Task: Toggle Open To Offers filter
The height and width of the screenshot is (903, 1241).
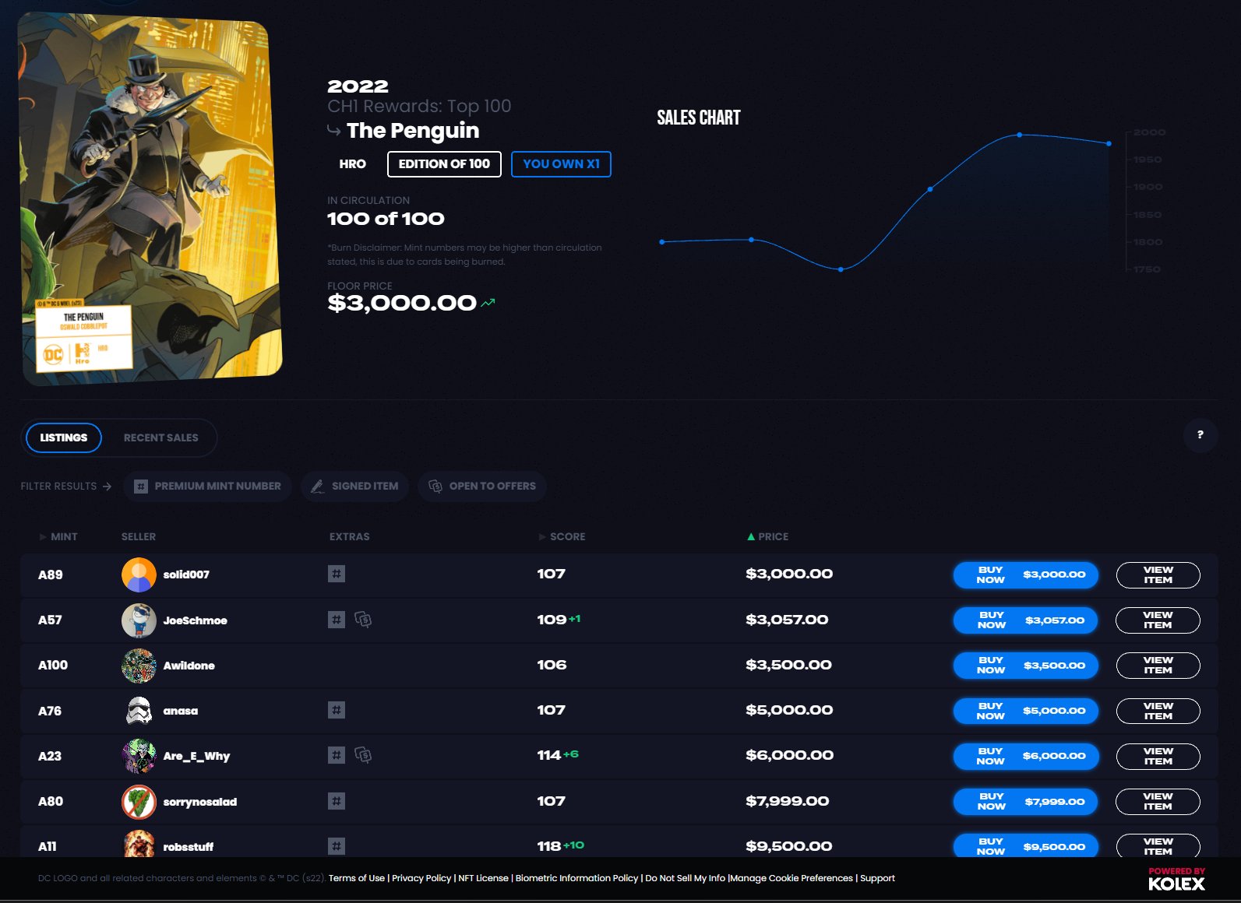Action: point(482,486)
